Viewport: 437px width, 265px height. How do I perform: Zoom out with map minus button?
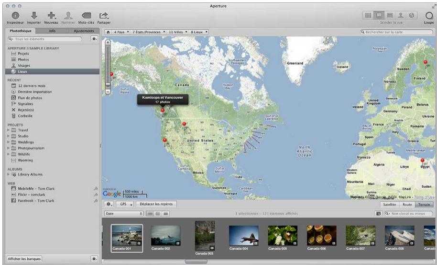108,92
